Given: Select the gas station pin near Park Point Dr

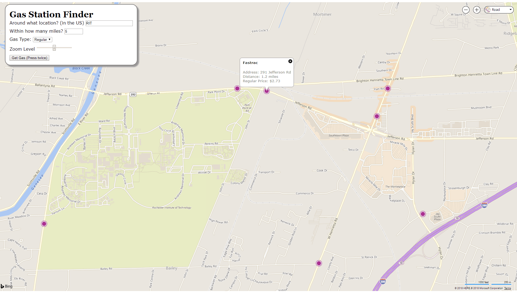Looking at the screenshot, I should (237, 88).
